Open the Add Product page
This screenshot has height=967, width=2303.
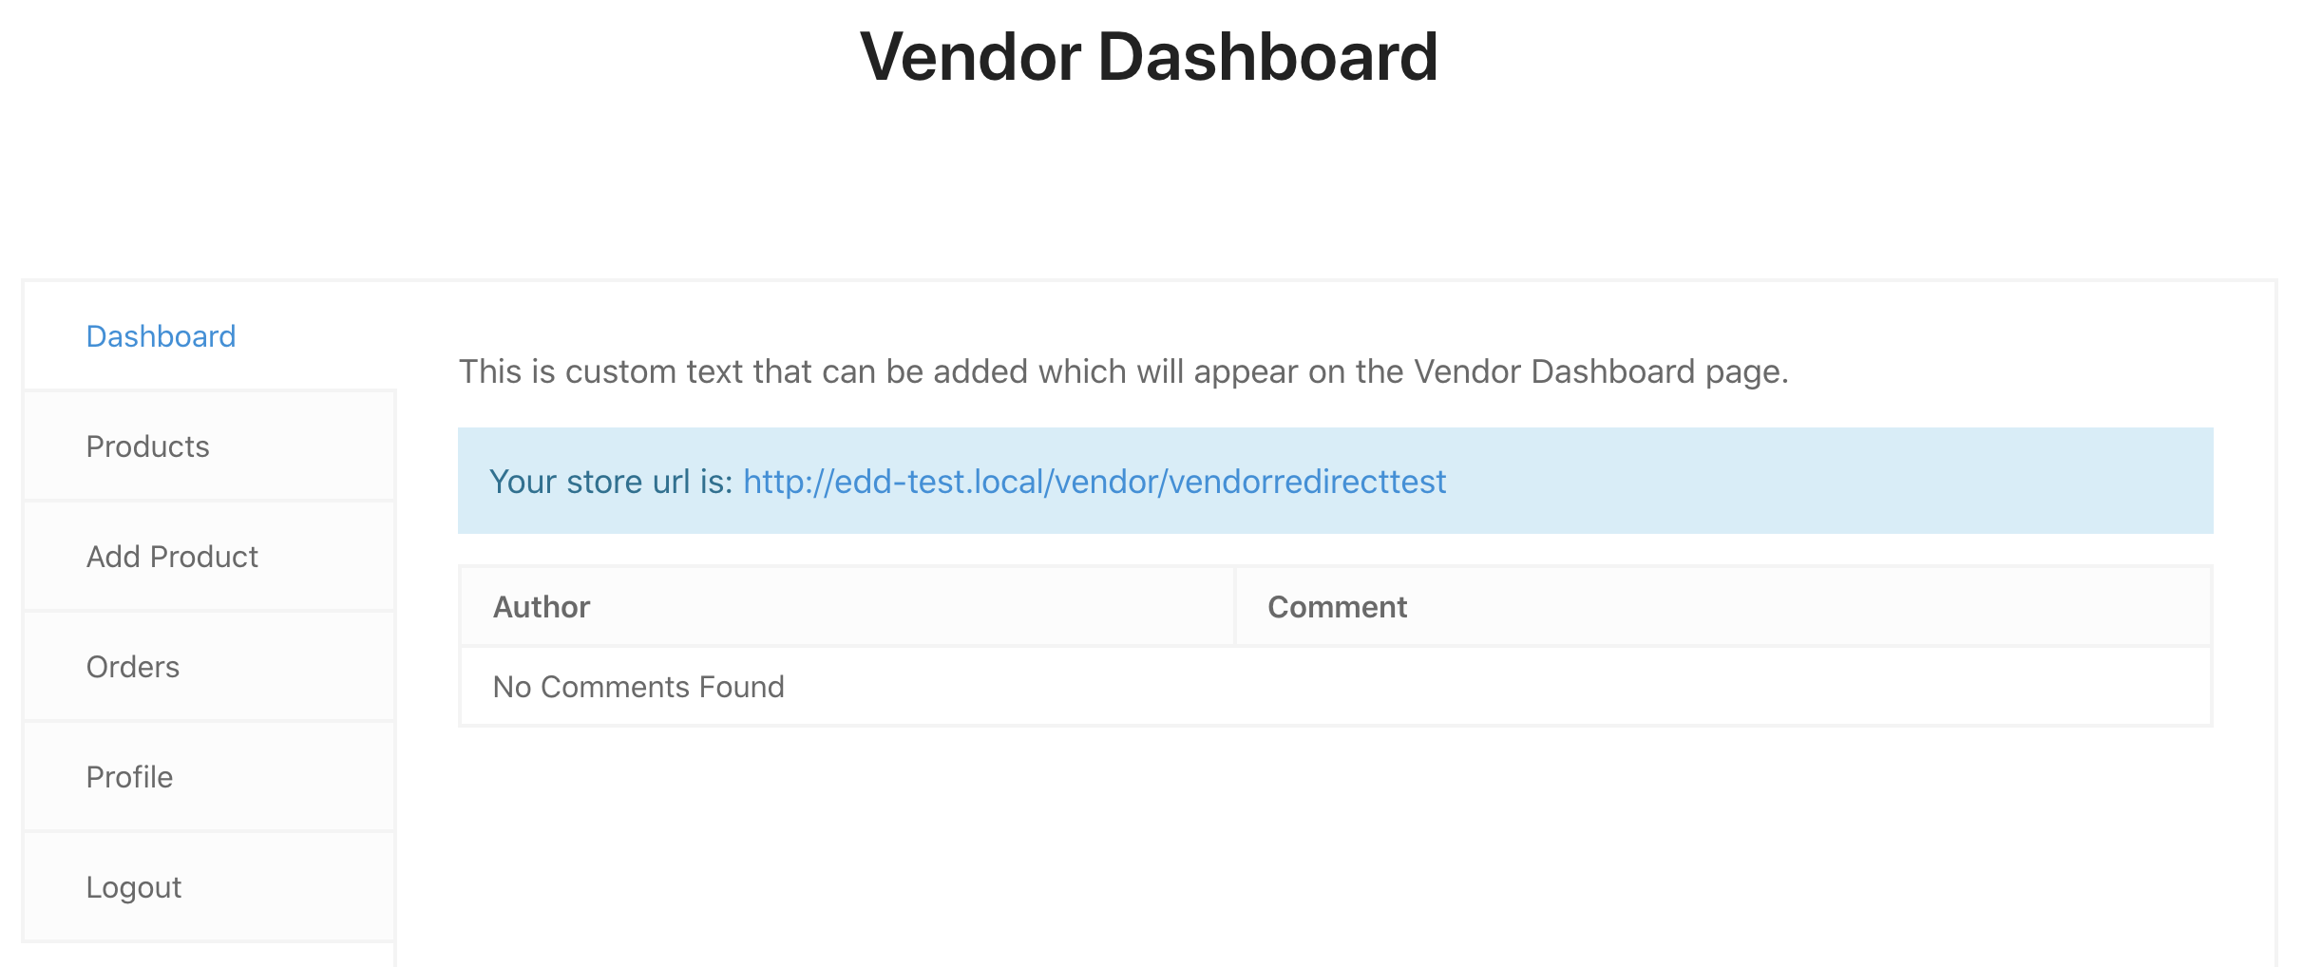[172, 557]
